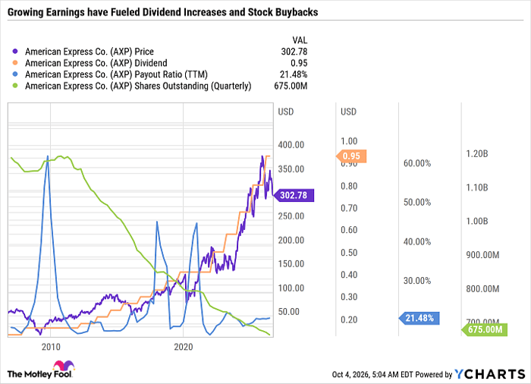Click the 1.00 dividend axis label

(349, 141)
